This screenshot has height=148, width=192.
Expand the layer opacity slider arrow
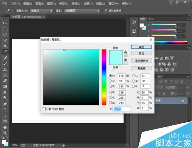[188, 88]
